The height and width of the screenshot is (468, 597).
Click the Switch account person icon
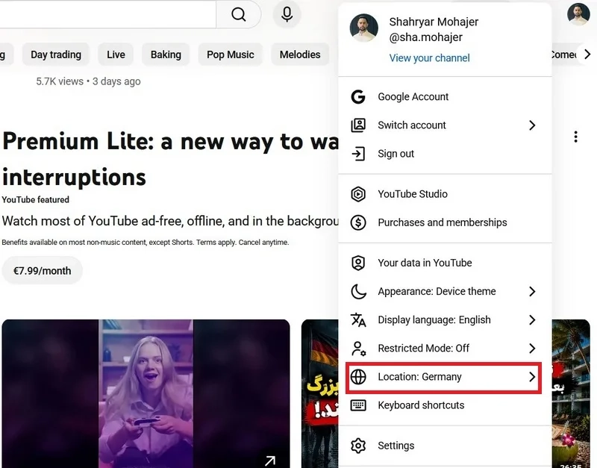tap(358, 125)
